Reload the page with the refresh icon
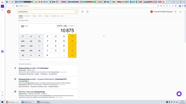The image size is (186, 104). pyautogui.click(x=13, y=6)
